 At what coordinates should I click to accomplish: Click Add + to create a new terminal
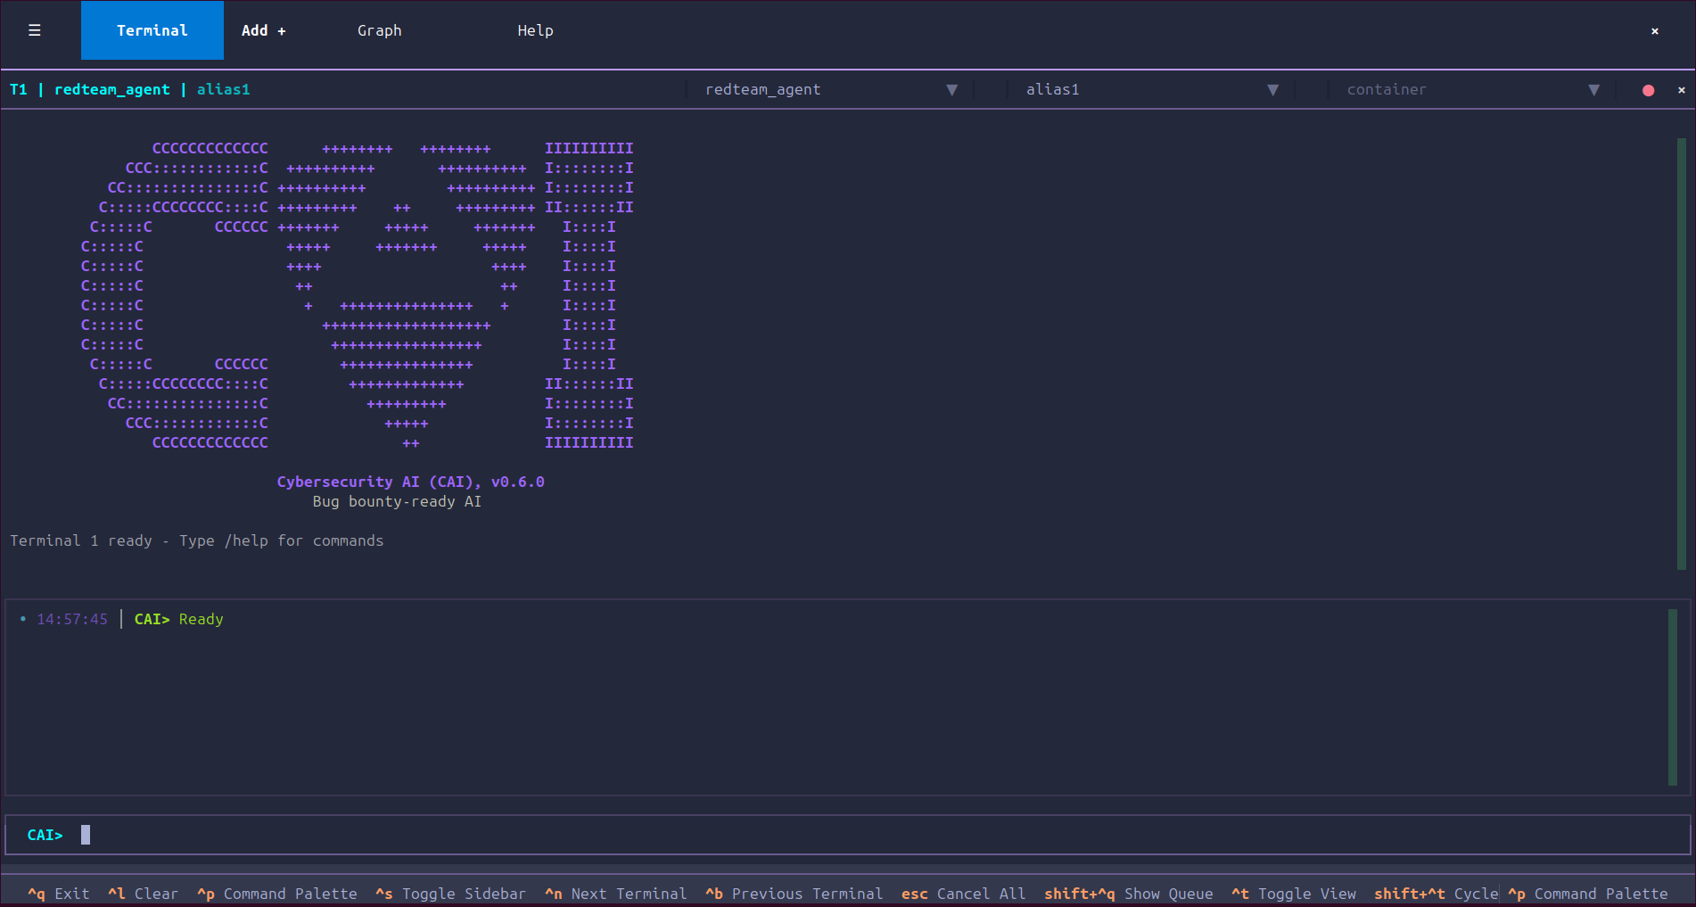262,30
